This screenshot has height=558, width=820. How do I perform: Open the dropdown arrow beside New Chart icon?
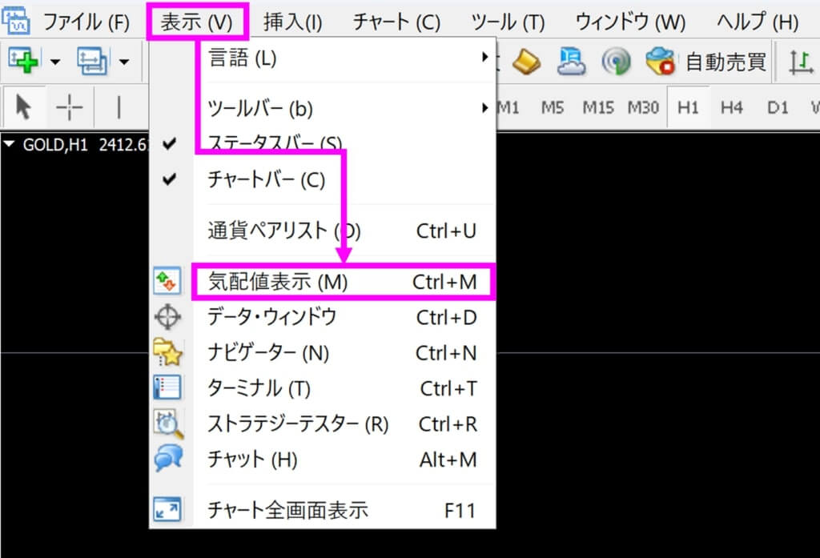tap(55, 62)
